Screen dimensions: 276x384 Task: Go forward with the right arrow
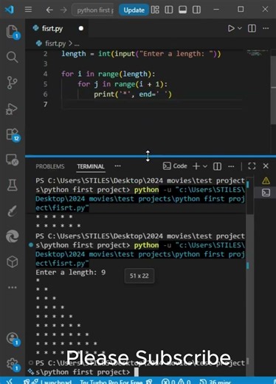(63, 10)
